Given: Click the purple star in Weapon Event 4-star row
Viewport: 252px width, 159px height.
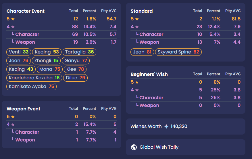Looking at the screenshot, I should click(13, 124).
